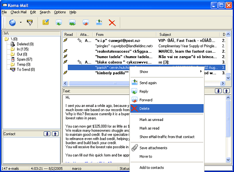Screen dimensions: 234x172
Task: Click the globe check mail toolbar icon
Action: pyautogui.click(x=12, y=23)
